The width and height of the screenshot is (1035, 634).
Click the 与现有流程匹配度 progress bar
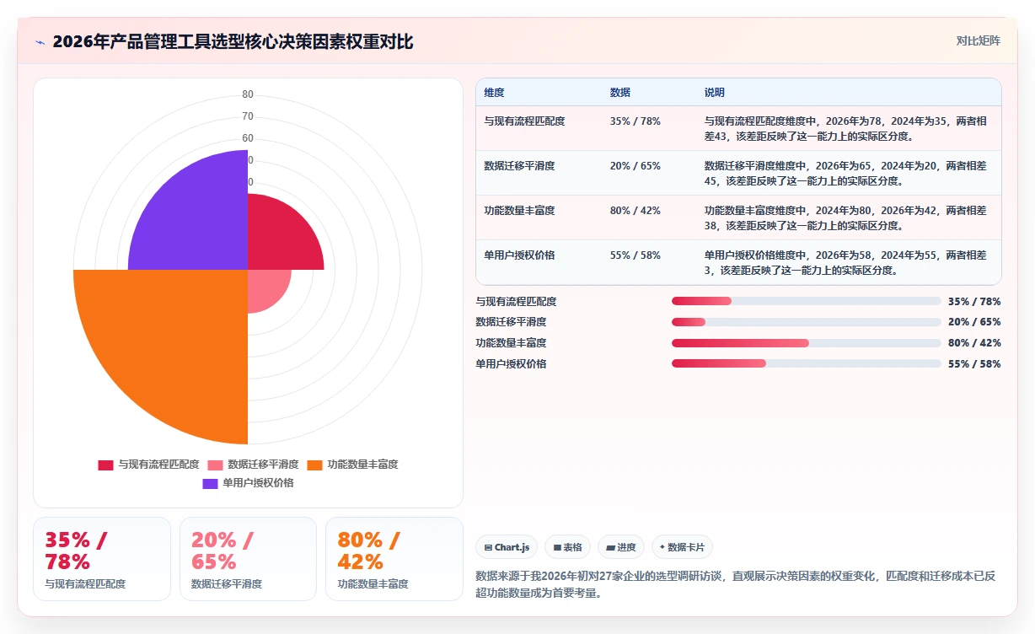coord(807,301)
